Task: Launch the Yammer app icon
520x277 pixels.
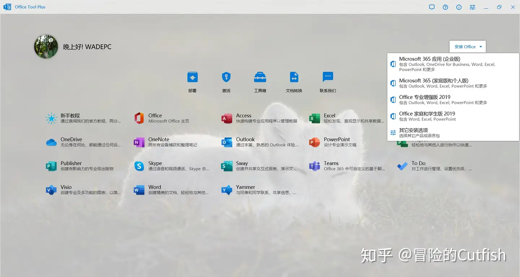Action: coord(227,190)
